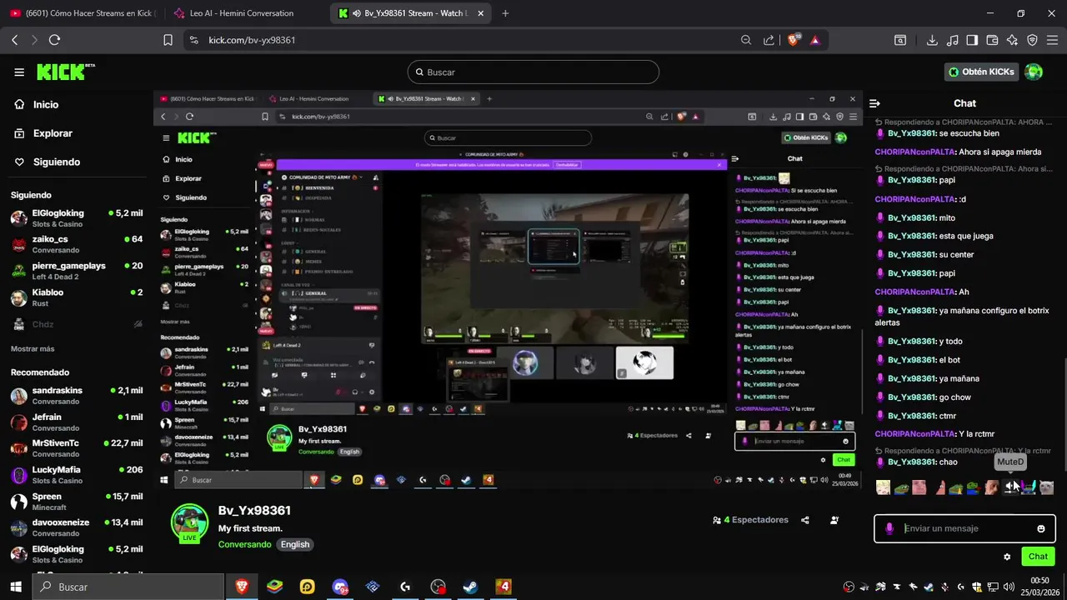Open Steam from the Windows taskbar
The image size is (1067, 600).
(x=470, y=587)
